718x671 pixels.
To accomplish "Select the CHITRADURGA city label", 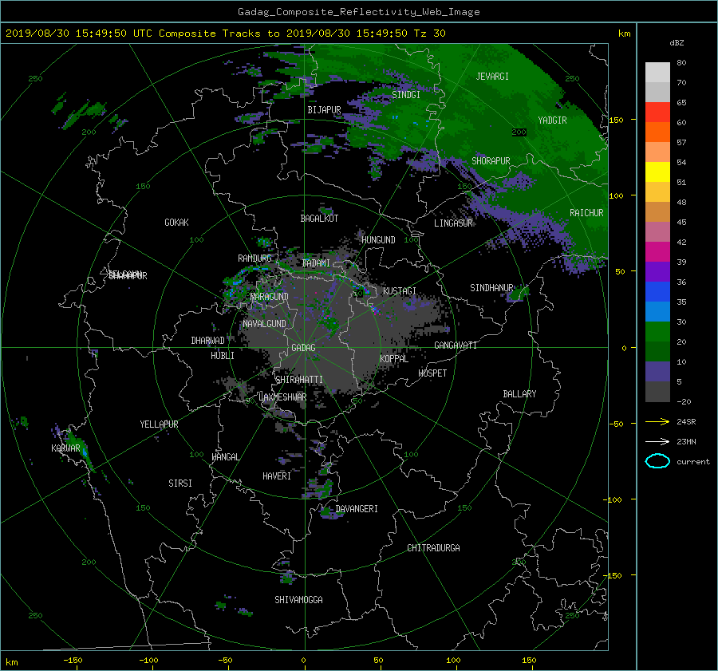I will (434, 548).
